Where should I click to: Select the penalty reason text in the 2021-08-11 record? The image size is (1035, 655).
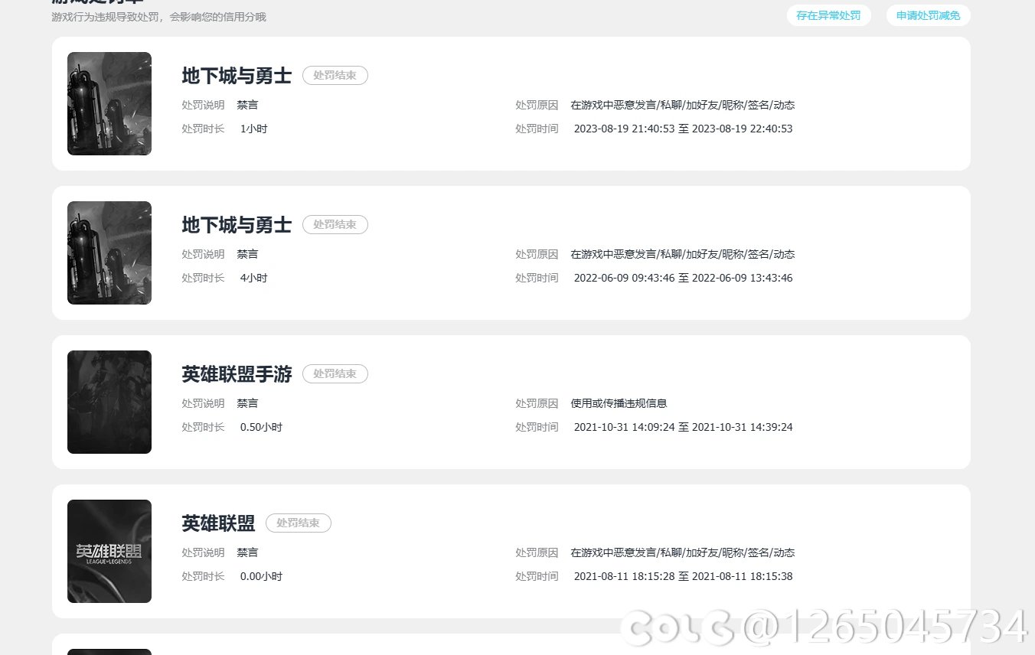tap(683, 552)
